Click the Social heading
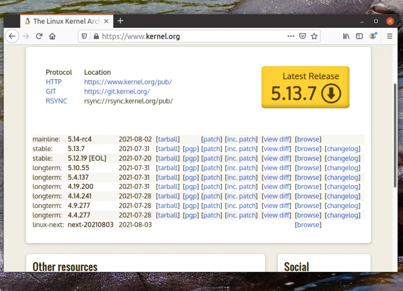 296,267
